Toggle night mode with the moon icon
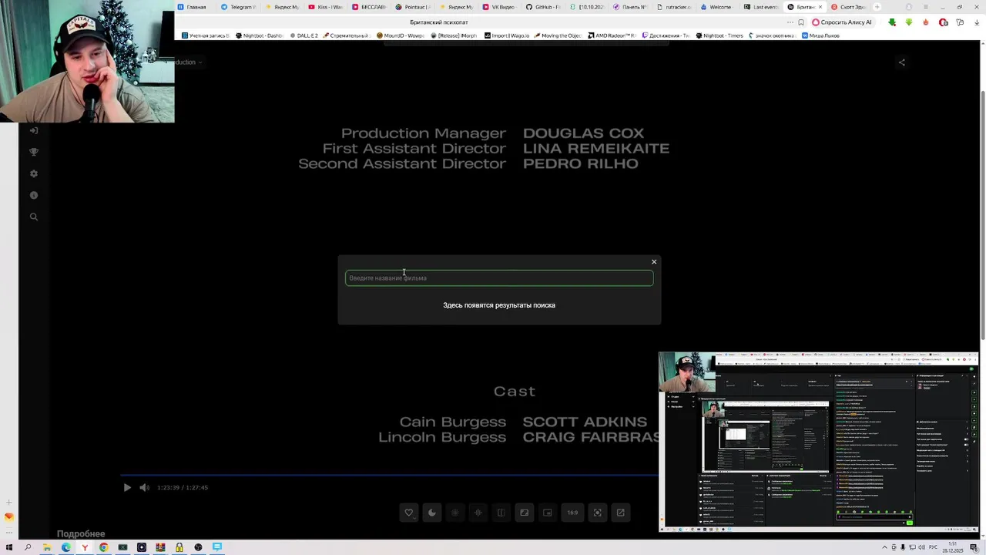Viewport: 986px width, 555px height. point(432,513)
